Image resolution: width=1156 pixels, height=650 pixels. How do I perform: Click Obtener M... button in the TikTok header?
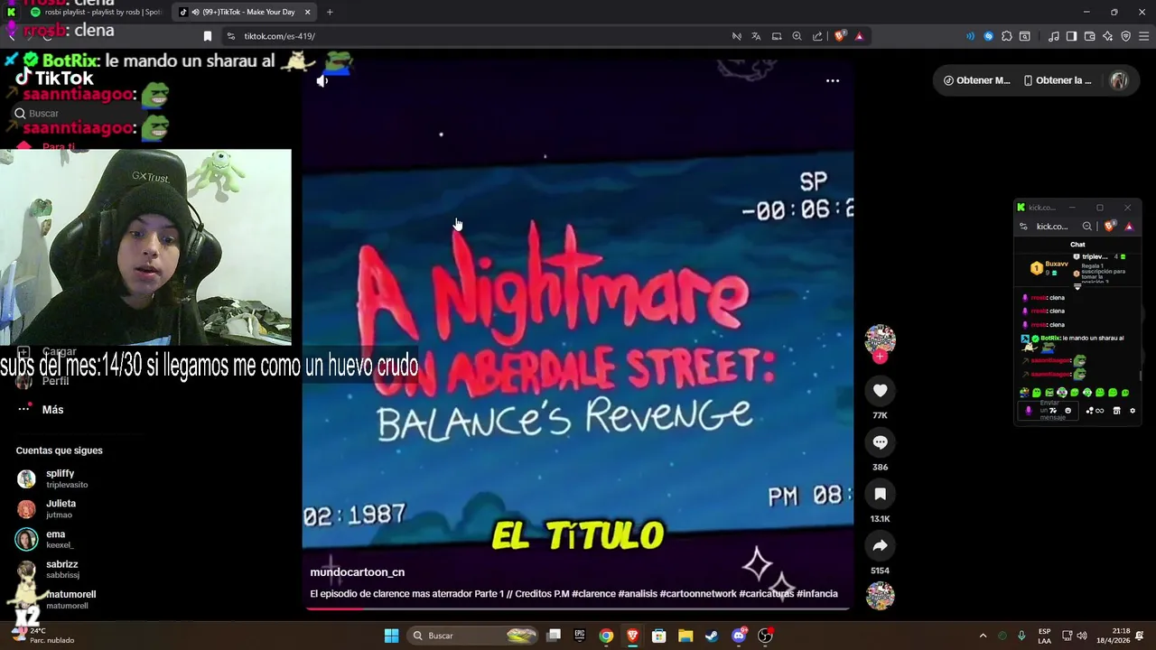(x=976, y=80)
